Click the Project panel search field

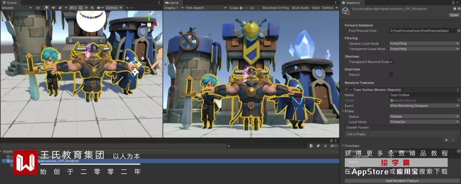click(268, 146)
